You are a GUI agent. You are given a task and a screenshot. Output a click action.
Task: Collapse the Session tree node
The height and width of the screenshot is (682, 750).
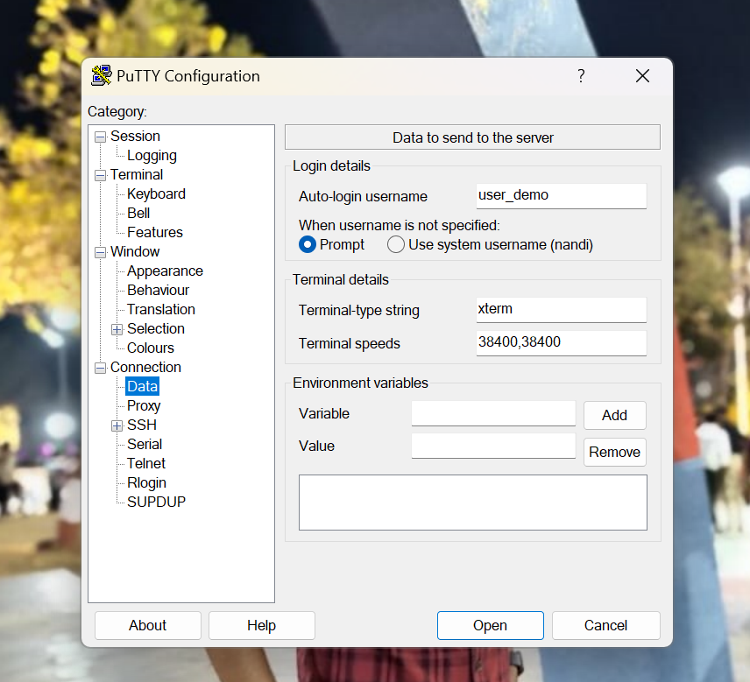[100, 137]
